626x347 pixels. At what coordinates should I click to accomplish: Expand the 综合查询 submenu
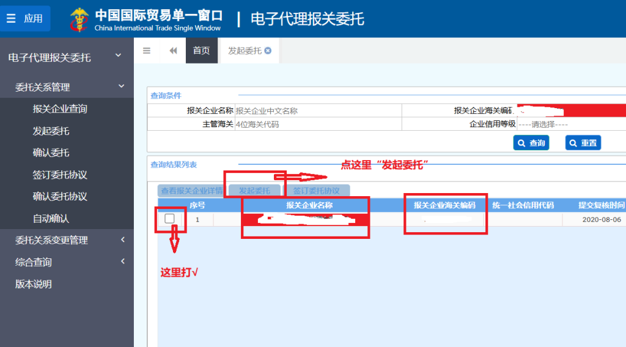(x=67, y=262)
